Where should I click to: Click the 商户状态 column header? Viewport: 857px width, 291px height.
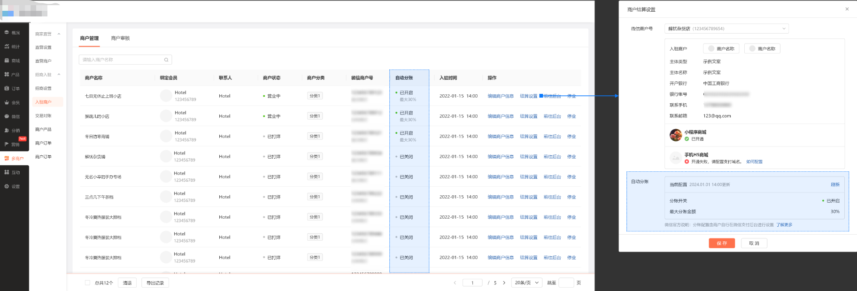(x=271, y=78)
